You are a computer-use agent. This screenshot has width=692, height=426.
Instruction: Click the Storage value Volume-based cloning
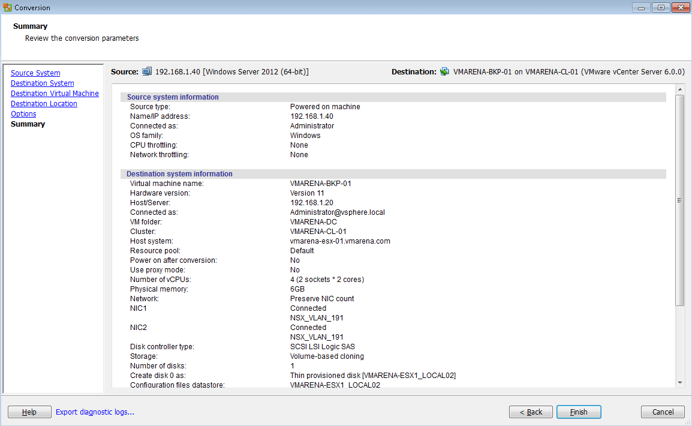(x=327, y=356)
